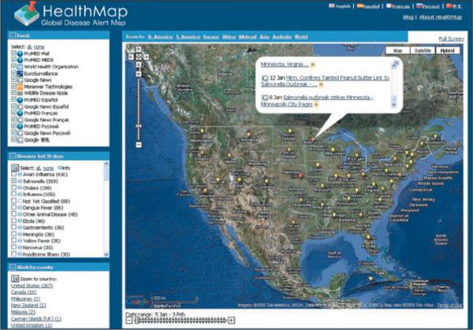This screenshot has width=473, height=330.
Task: Zoom map to Asia
Action: [264, 37]
